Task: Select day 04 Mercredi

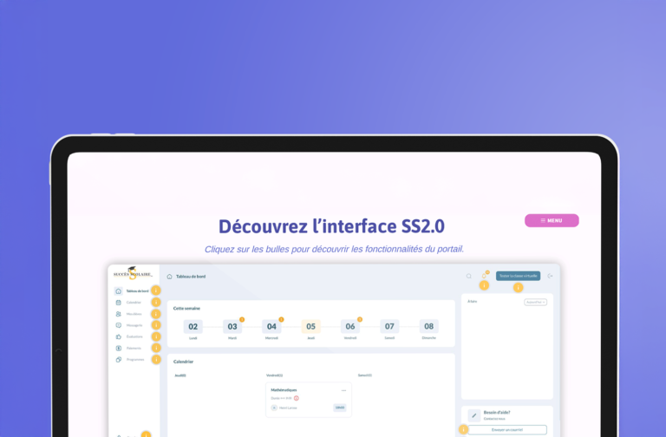Action: (271, 327)
